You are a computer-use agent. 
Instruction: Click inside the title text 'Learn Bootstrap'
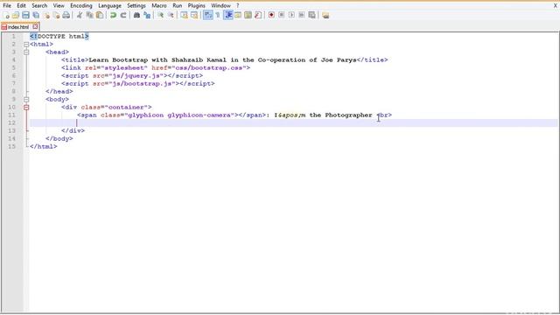[x=118, y=60]
